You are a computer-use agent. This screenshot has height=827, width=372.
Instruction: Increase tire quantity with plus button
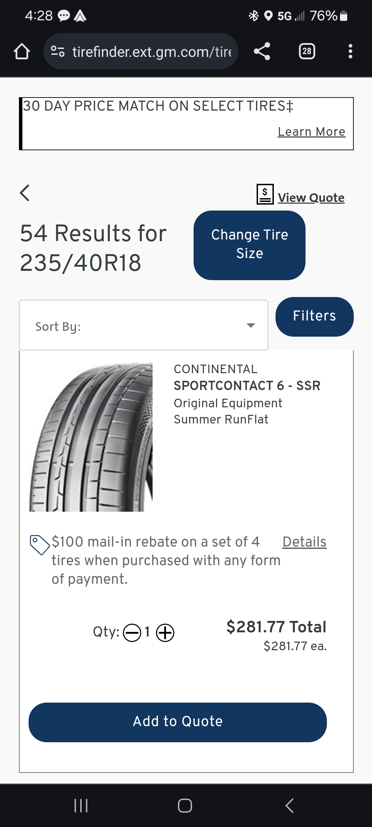[x=165, y=633]
